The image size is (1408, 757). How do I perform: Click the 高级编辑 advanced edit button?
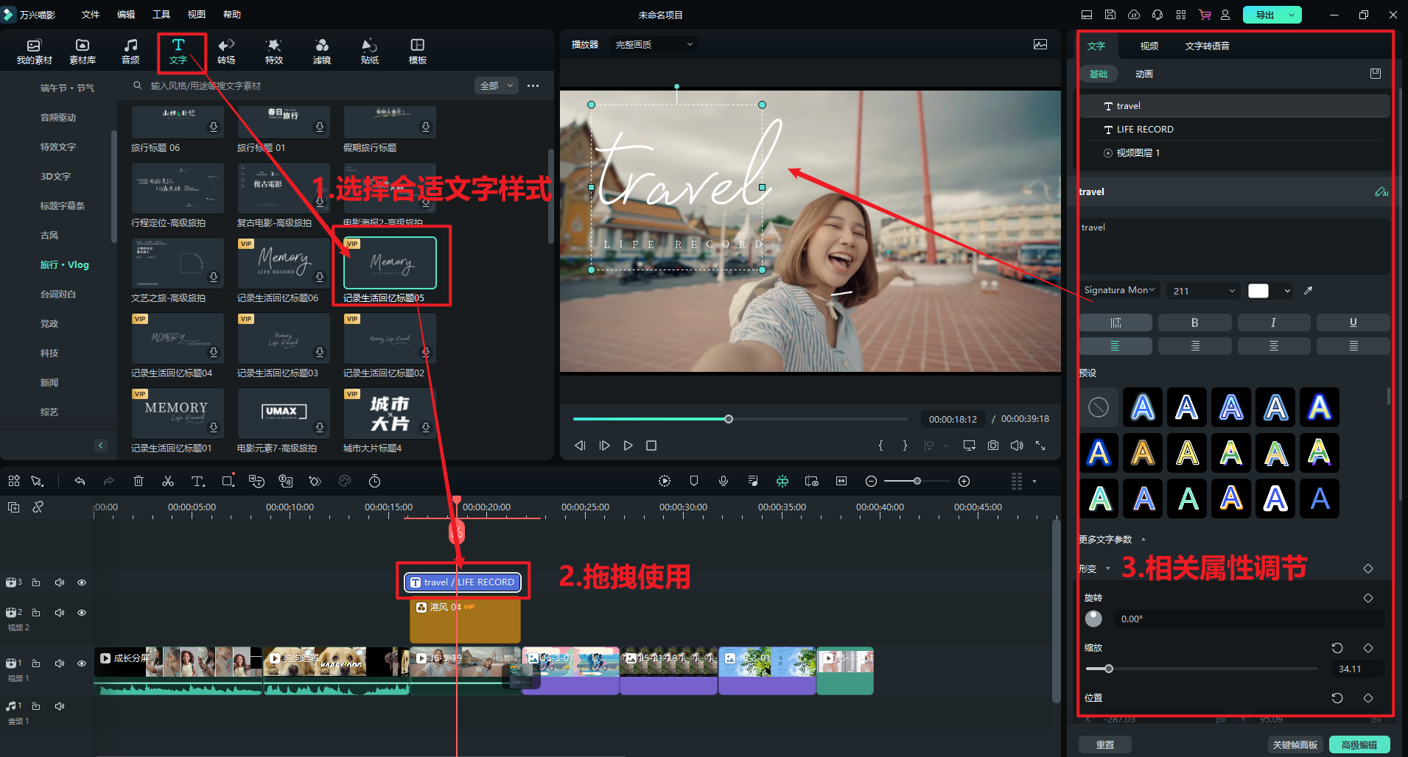(1359, 744)
